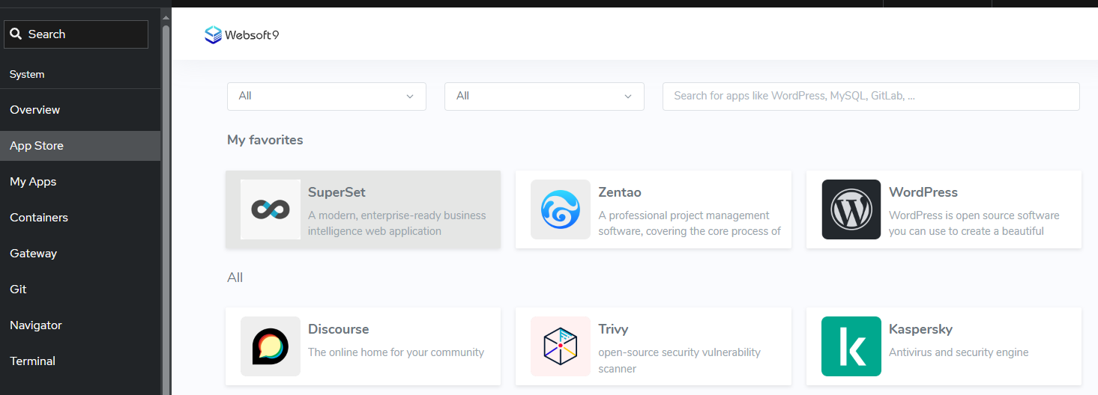
Task: Open Overview in the sidebar
Action: tap(35, 110)
